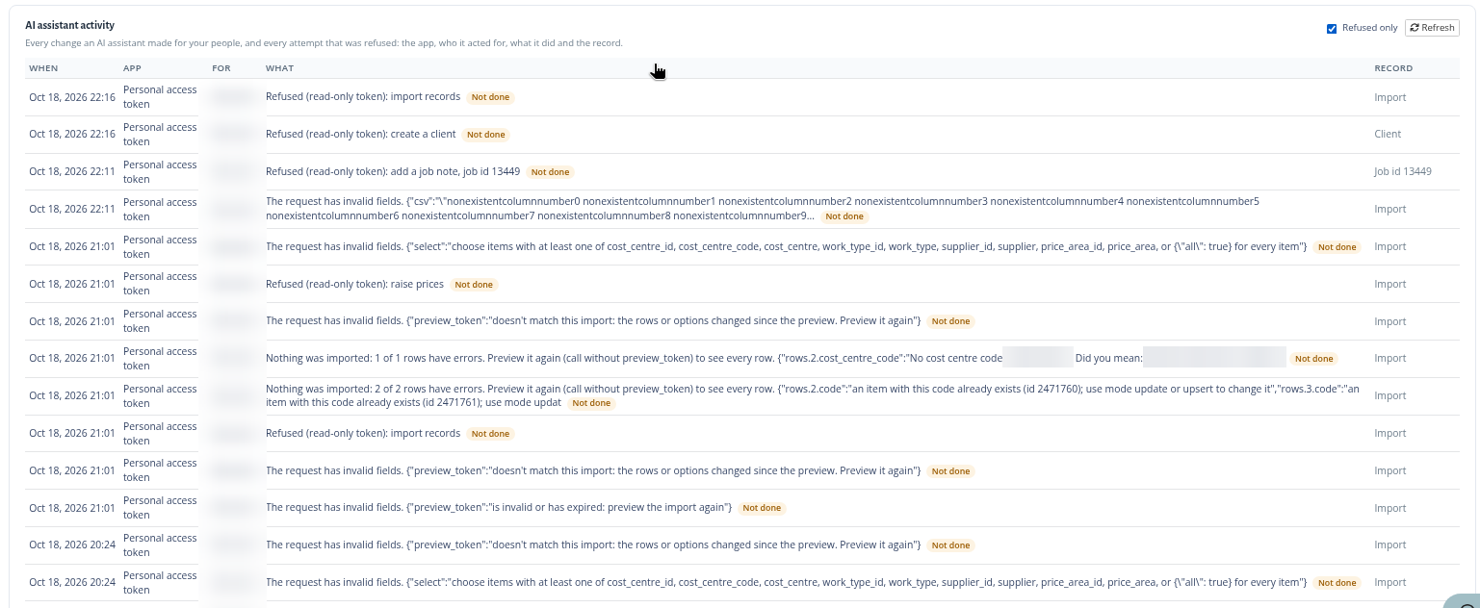
Task: Click Not done badge beside 'job id 13449'
Action: click(550, 172)
